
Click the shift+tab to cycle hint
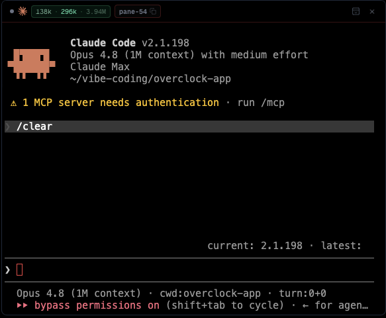point(224,305)
